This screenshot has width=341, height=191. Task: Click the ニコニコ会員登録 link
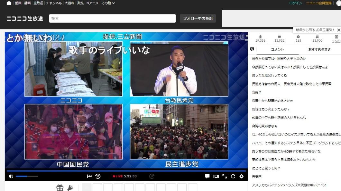click(318, 3)
